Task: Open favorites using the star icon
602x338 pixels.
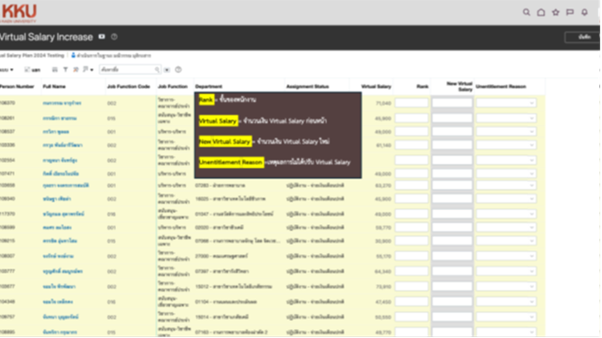Action: [555, 12]
